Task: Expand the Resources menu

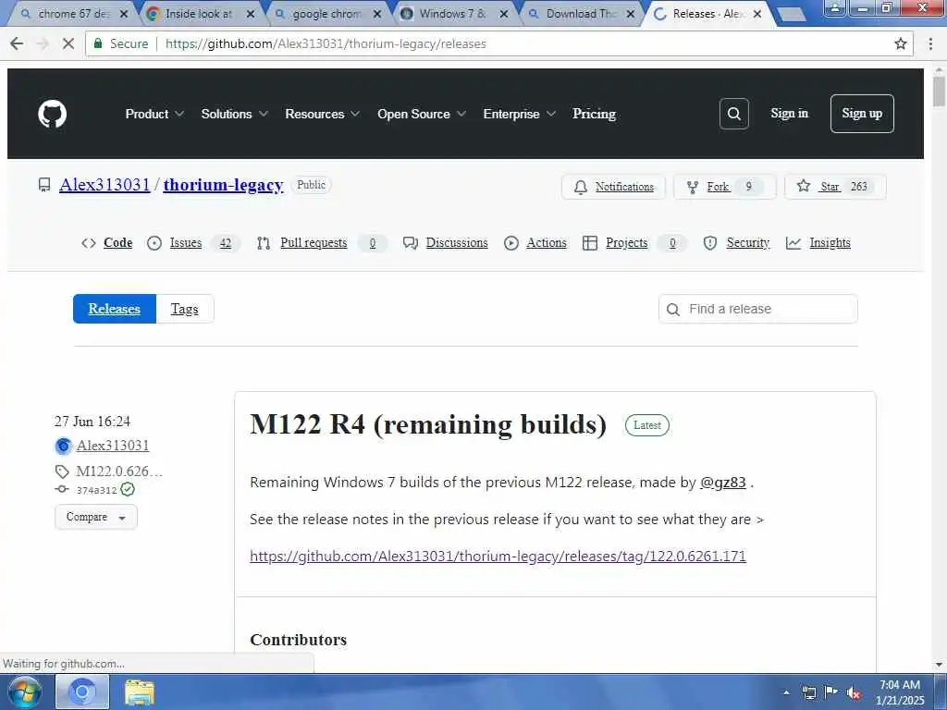Action: click(323, 114)
